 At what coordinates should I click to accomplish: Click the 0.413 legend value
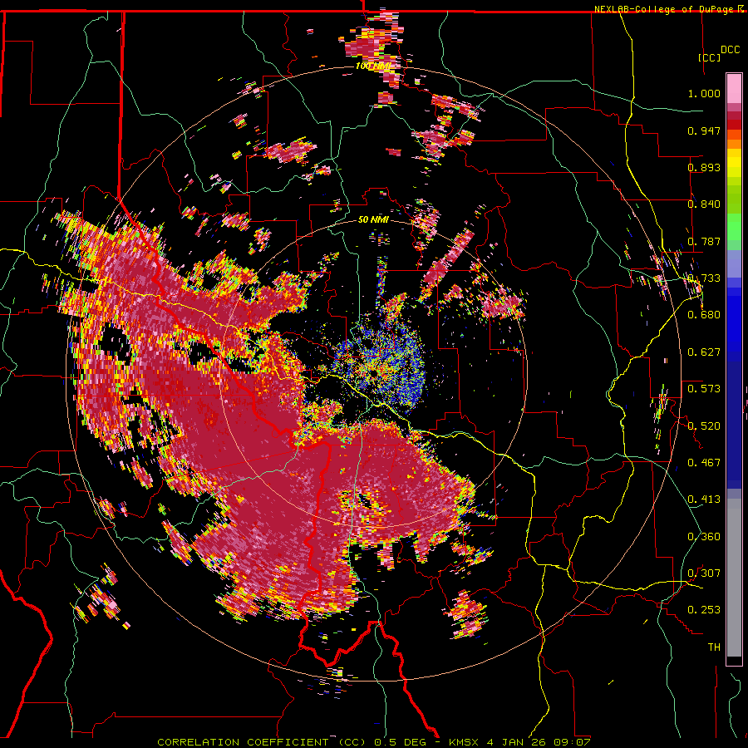click(704, 499)
